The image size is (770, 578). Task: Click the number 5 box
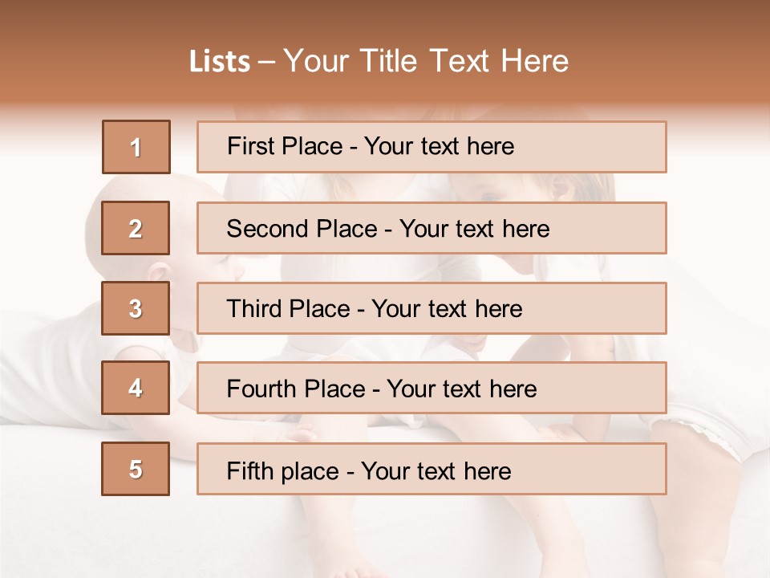136,469
